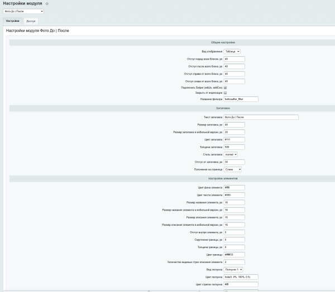The image size is (335, 292).
Task: Click the Название фильтра input field
Action: tap(241, 99)
